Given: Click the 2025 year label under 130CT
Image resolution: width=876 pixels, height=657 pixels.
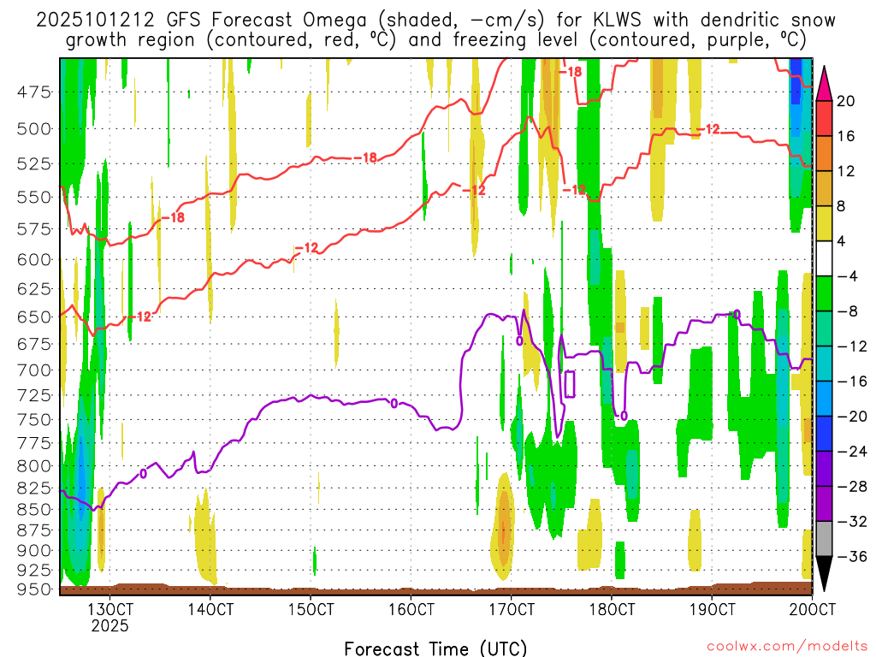Looking at the screenshot, I should click(x=109, y=625).
